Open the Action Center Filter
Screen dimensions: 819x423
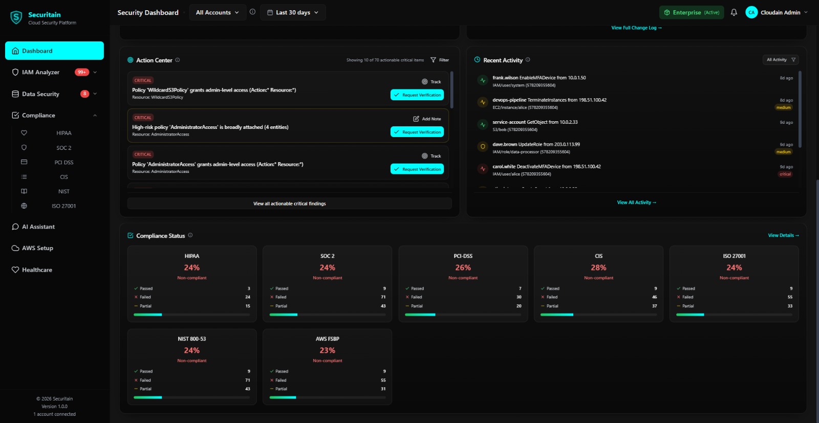click(440, 60)
